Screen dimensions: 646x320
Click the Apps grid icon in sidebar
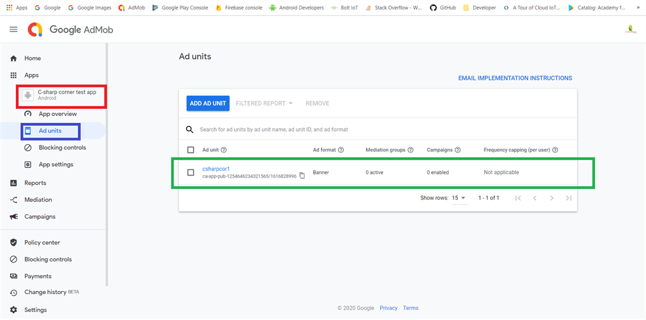(x=14, y=75)
